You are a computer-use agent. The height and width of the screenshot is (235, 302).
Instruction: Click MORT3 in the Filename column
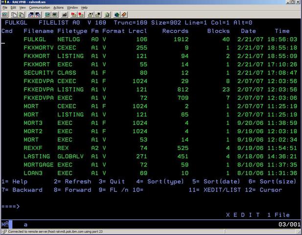click(33, 123)
